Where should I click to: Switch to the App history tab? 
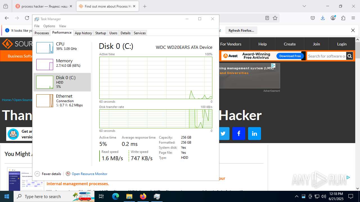point(83,33)
